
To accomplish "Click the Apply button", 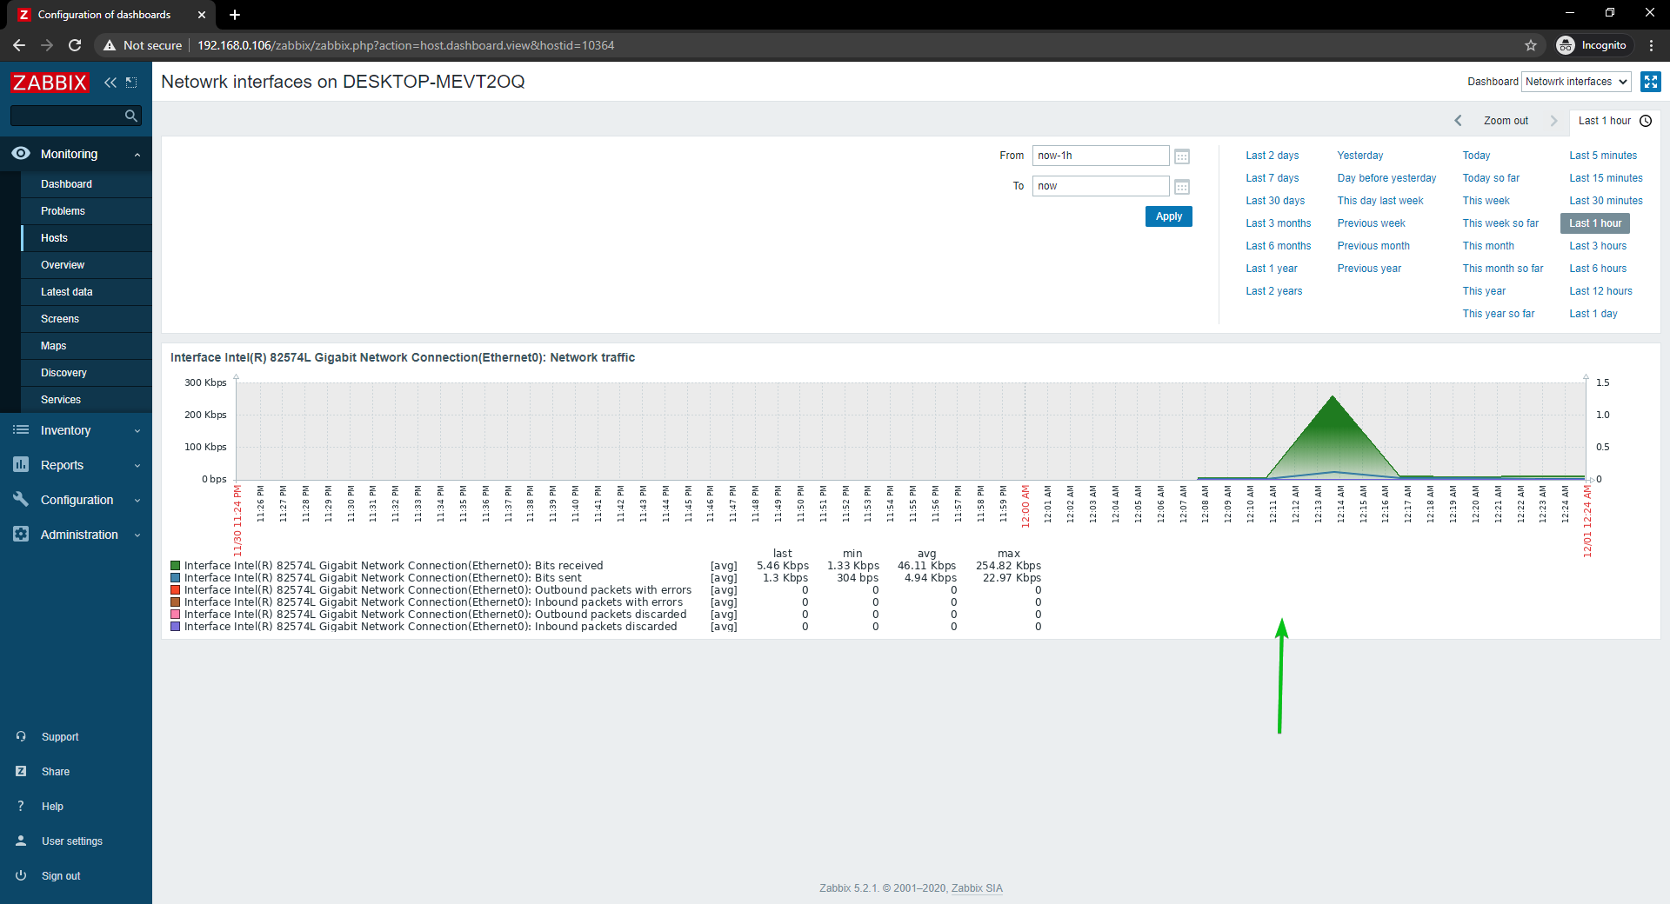I will pos(1168,216).
